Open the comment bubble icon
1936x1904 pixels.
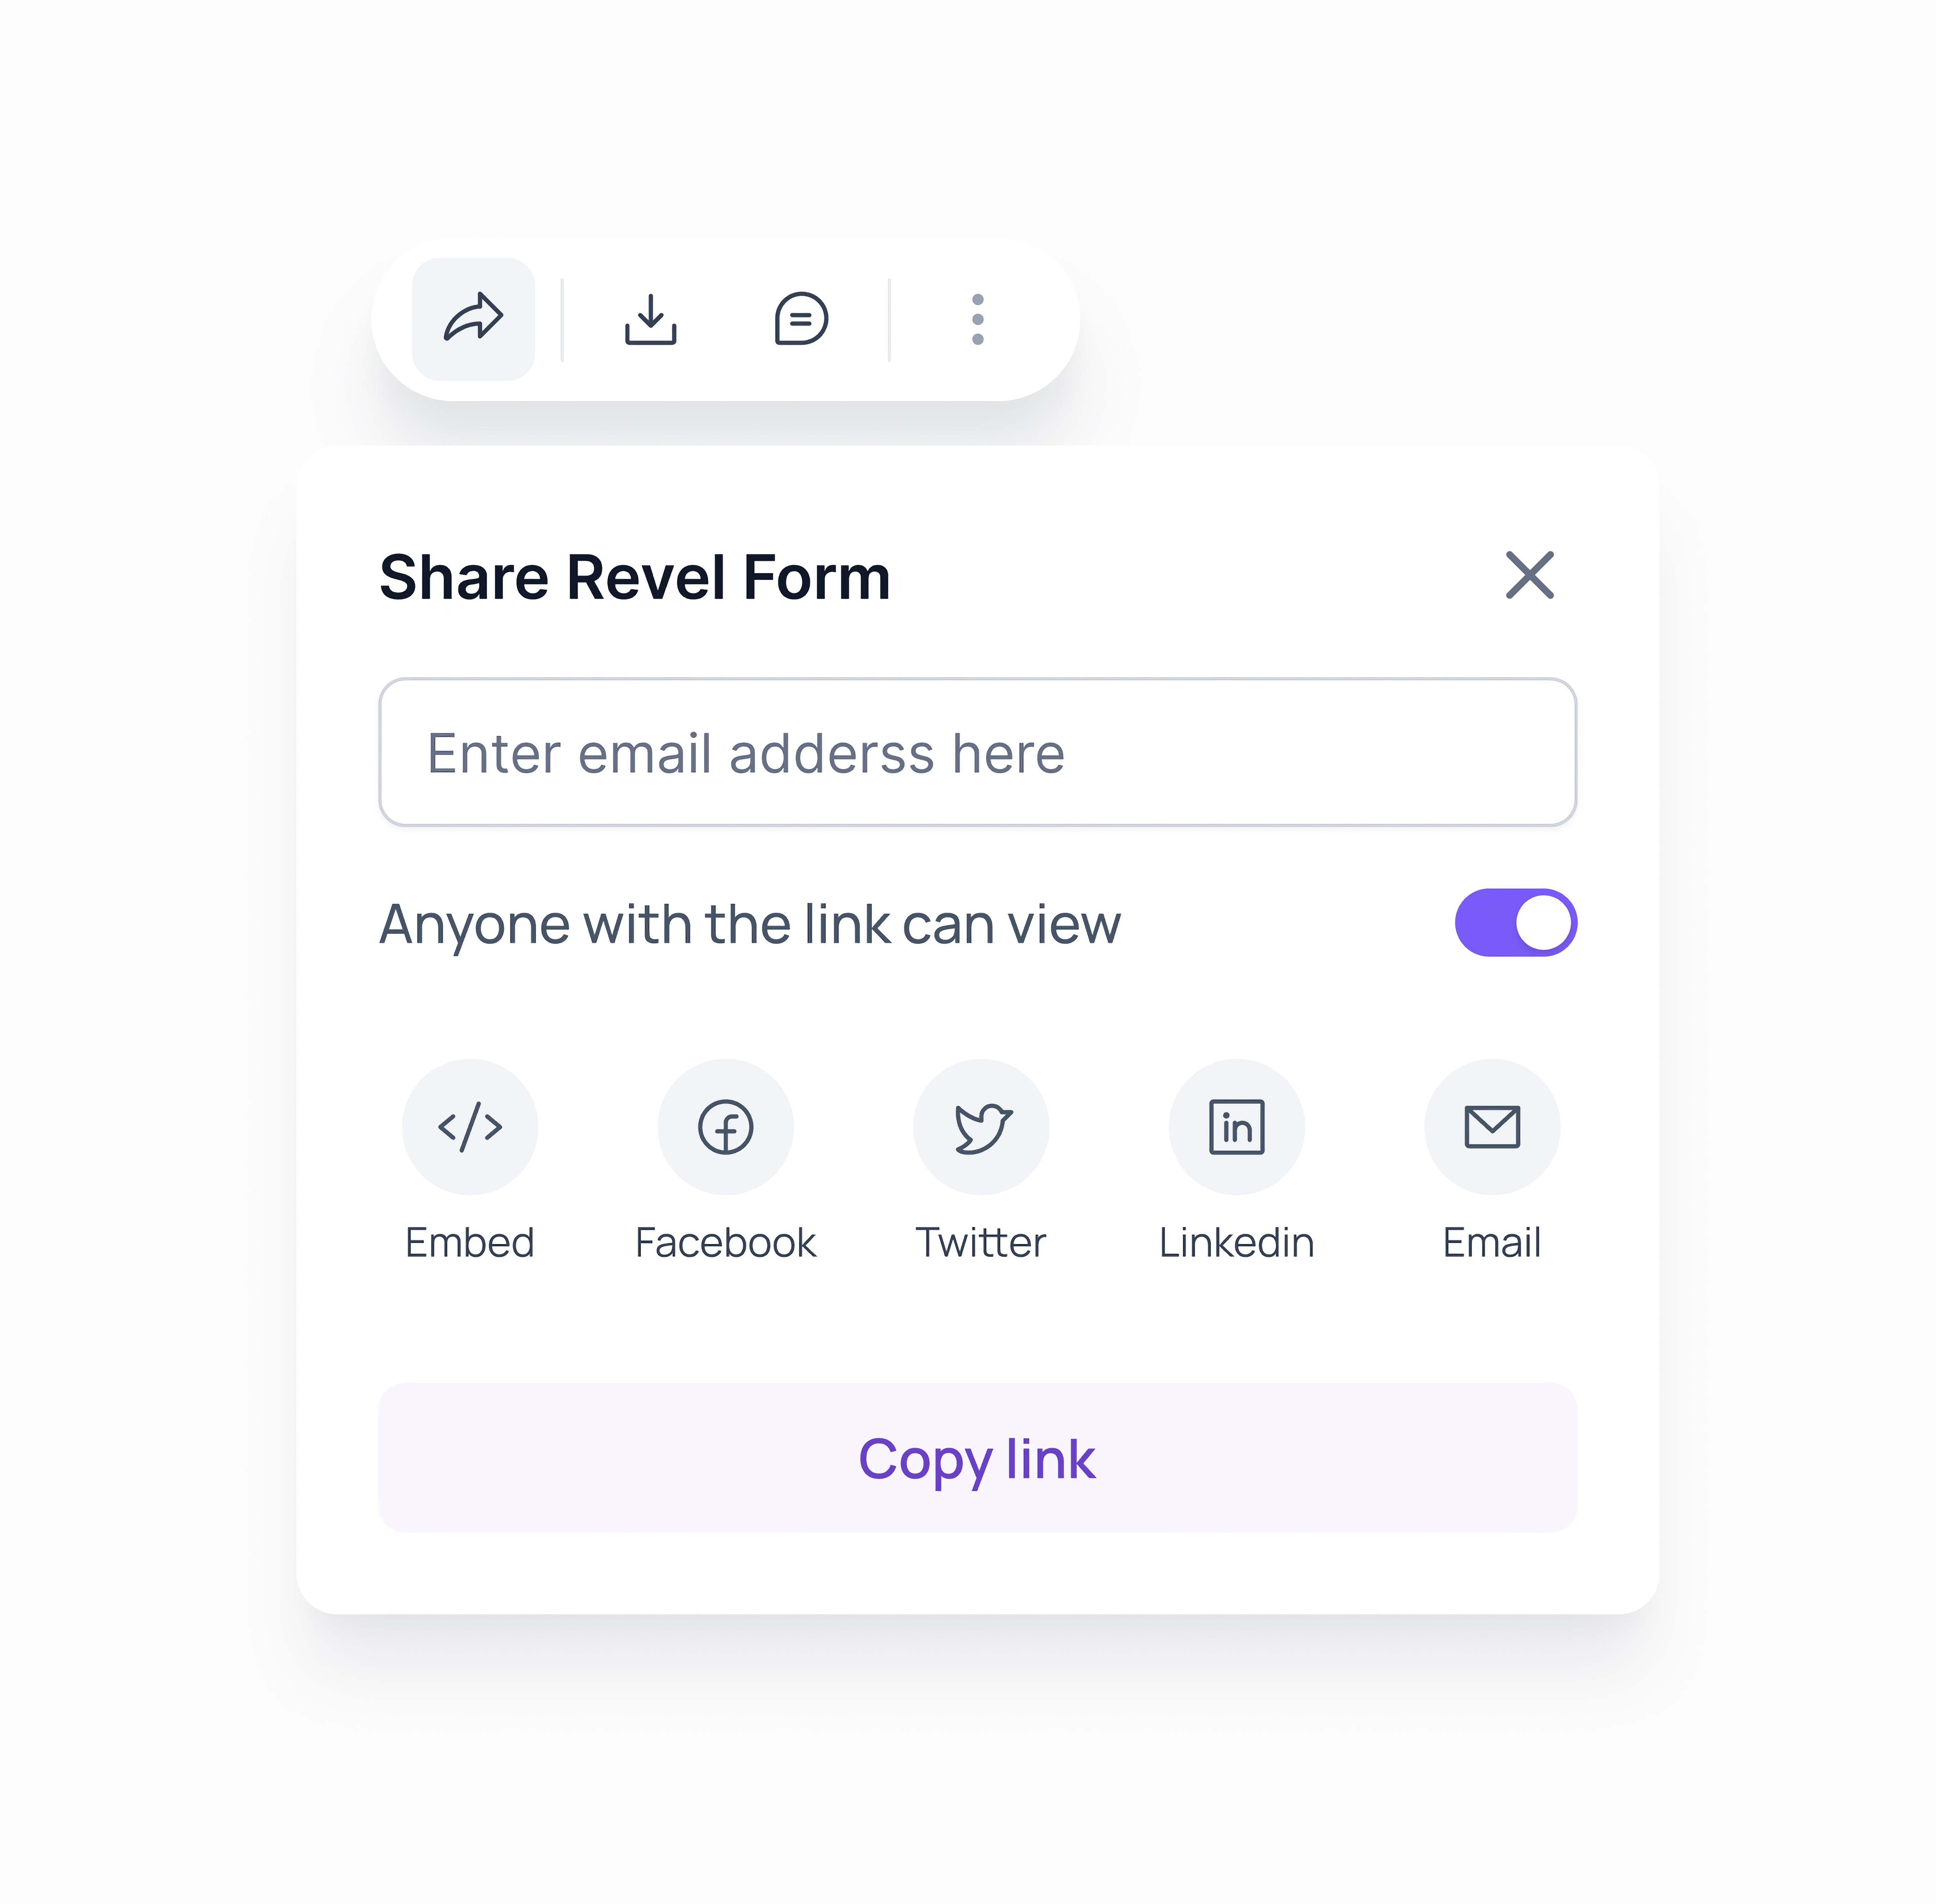point(801,319)
